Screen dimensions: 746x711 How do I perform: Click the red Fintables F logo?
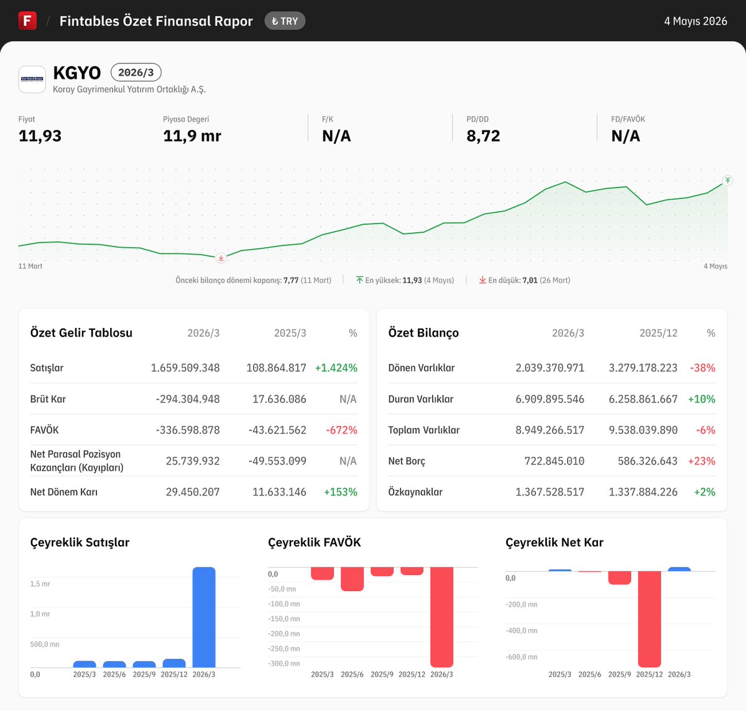click(27, 20)
